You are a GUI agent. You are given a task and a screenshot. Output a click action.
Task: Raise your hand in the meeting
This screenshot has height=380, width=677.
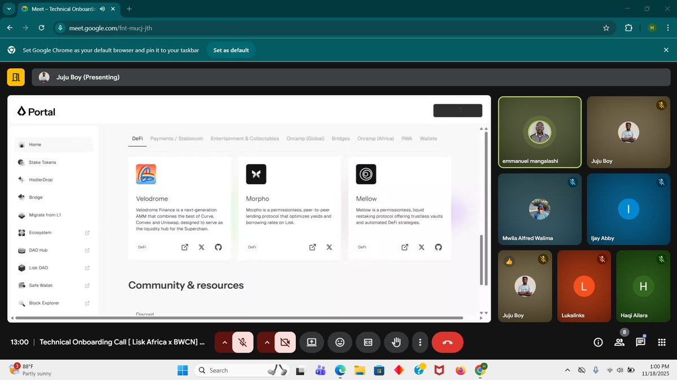(396, 342)
